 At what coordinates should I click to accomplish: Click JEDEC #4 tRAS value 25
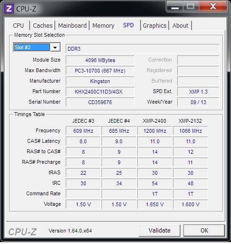coord(119,173)
